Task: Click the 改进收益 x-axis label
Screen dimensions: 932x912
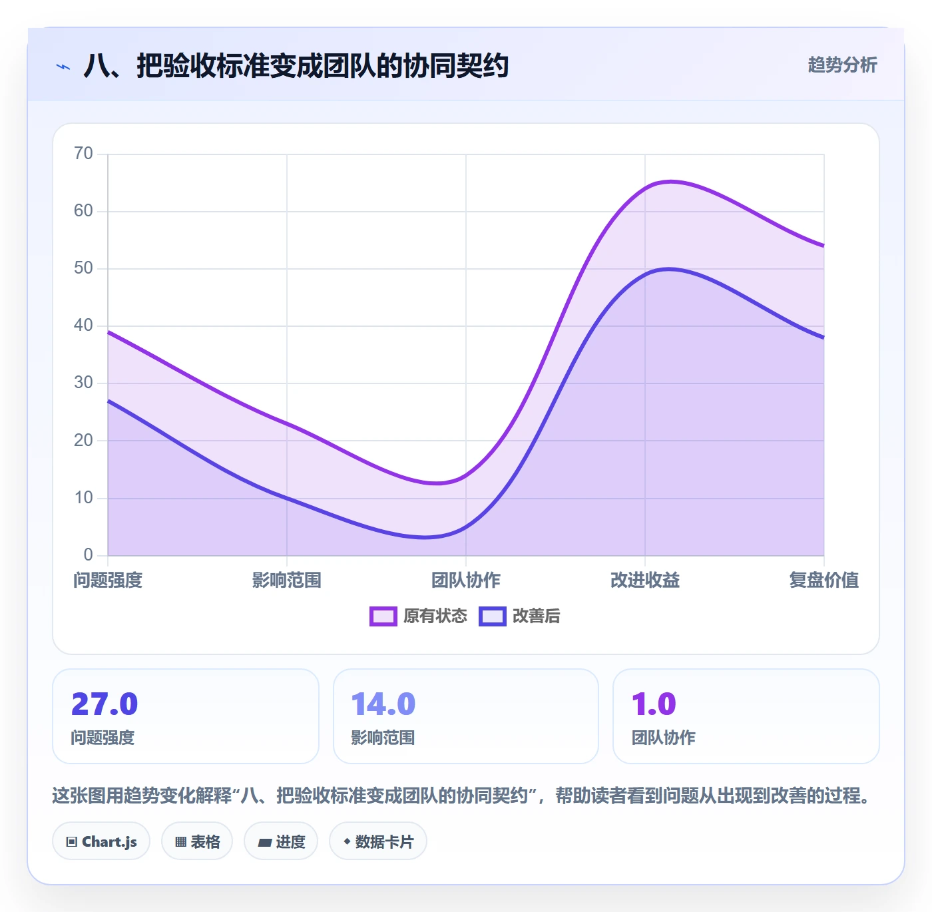Action: point(645,580)
